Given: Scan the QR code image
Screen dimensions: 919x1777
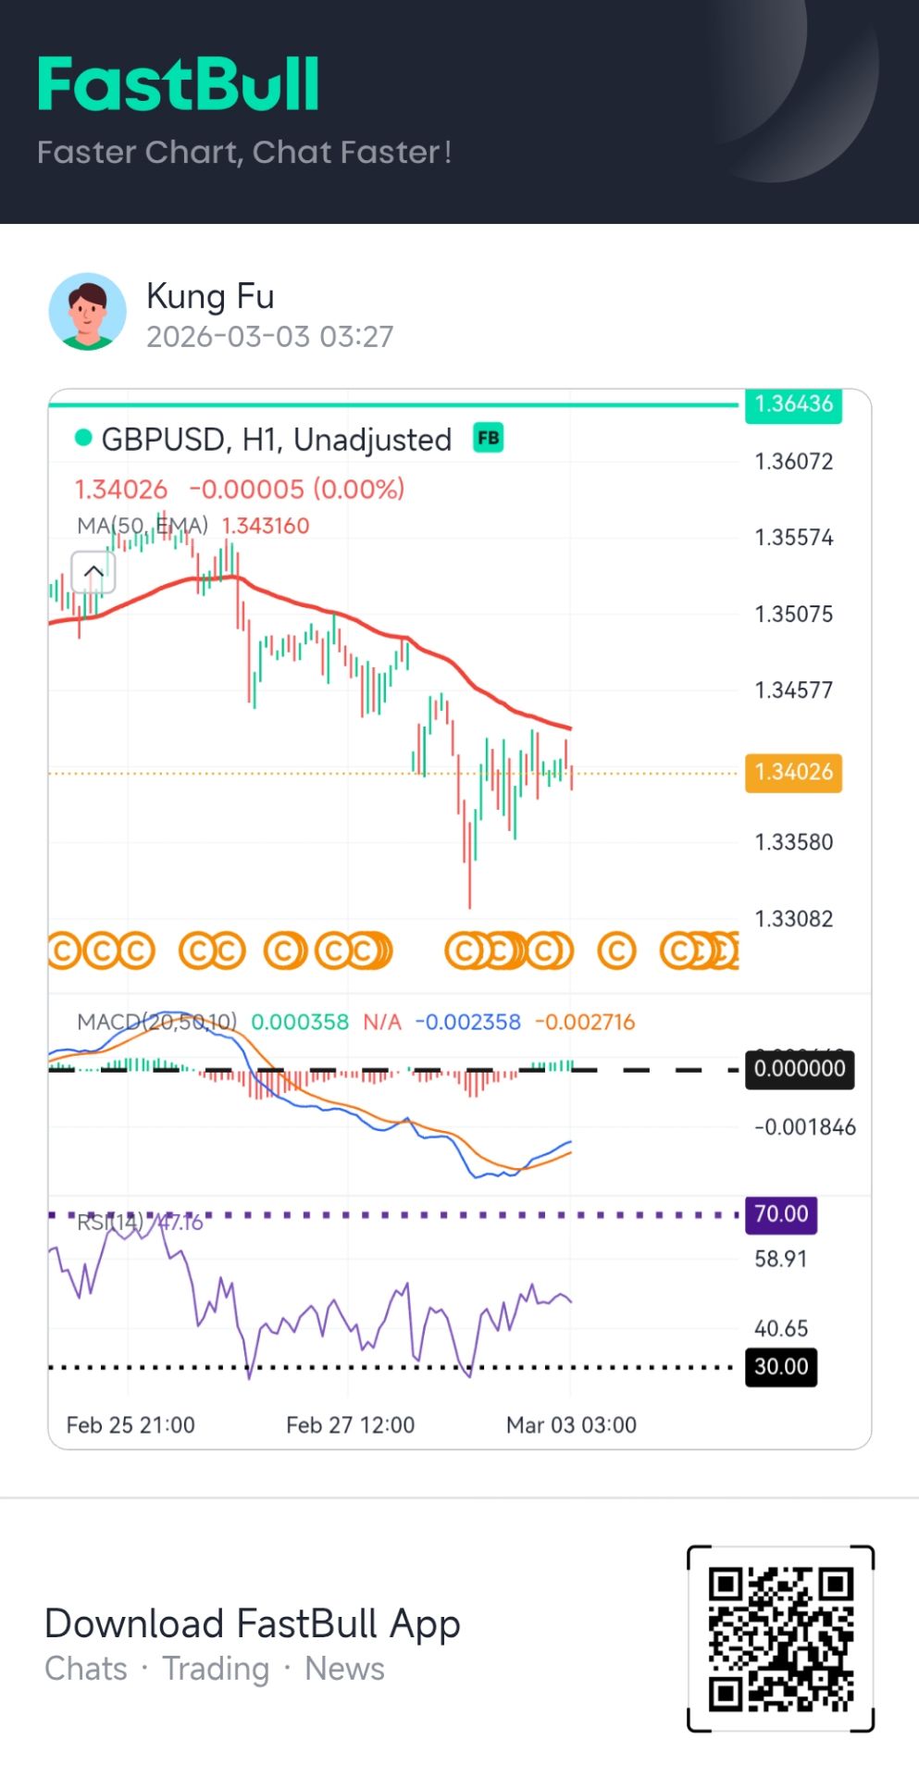Looking at the screenshot, I should (780, 1637).
